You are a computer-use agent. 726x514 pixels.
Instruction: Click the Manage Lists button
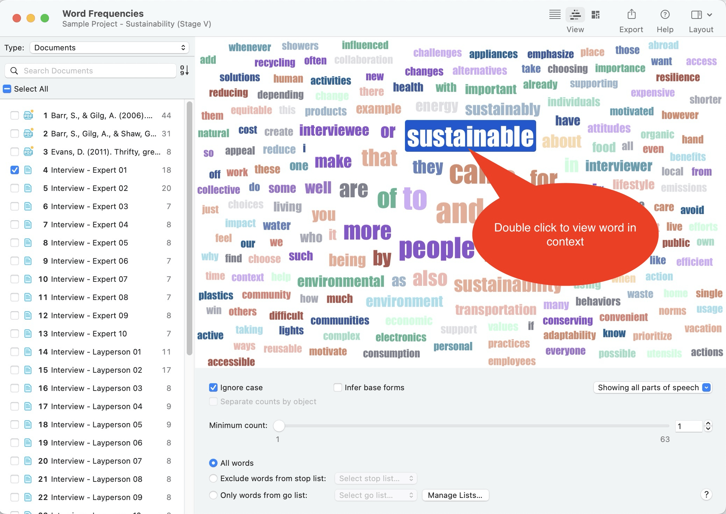tap(455, 495)
